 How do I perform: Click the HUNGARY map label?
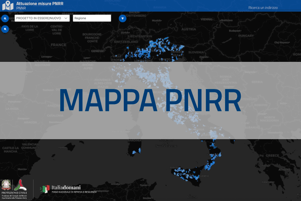tap(246, 36)
